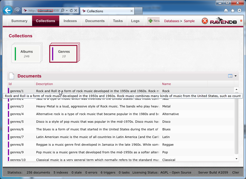Open browser settings gear

(239, 10)
